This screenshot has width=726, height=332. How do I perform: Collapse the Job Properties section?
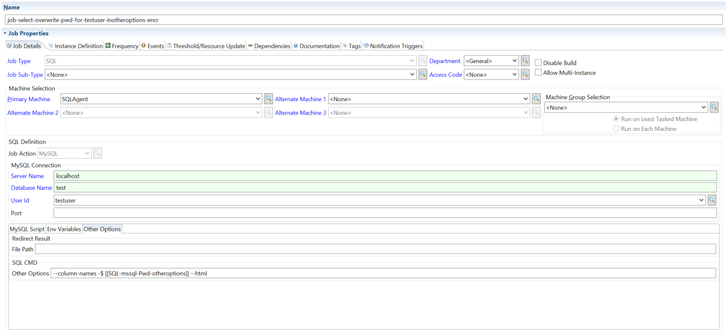pos(5,33)
